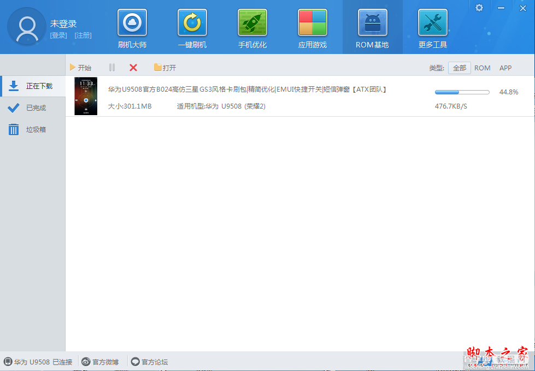The image size is (535, 371).
Task: Click the download progress bar
Action: click(462, 92)
